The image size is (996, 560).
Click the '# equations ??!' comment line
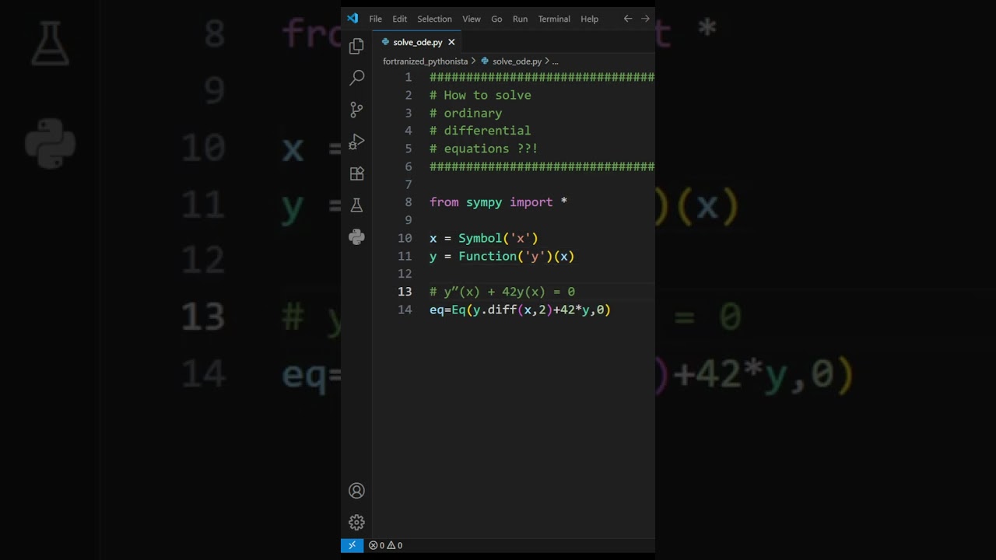click(x=484, y=149)
